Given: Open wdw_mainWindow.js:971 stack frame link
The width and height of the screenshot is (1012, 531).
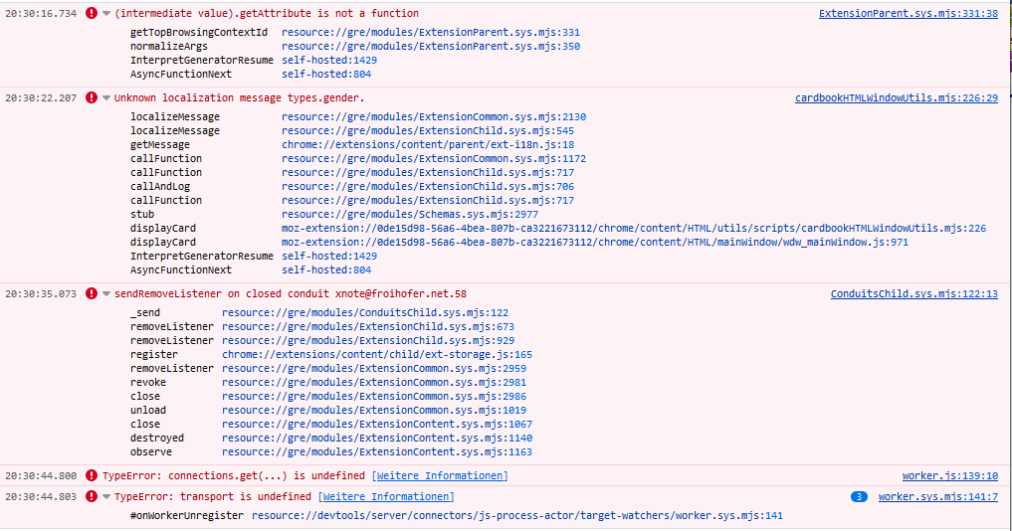Looking at the screenshot, I should (x=594, y=243).
